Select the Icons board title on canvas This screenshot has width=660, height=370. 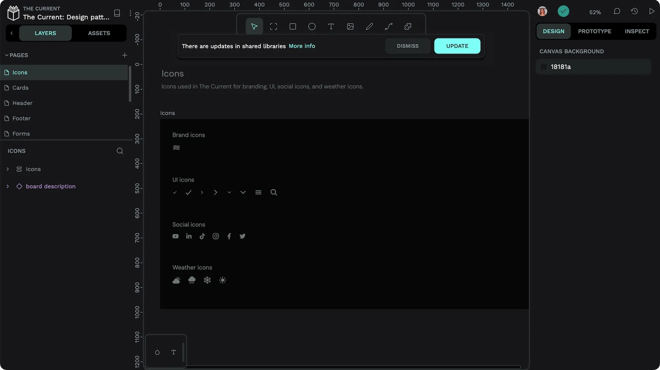[168, 113]
